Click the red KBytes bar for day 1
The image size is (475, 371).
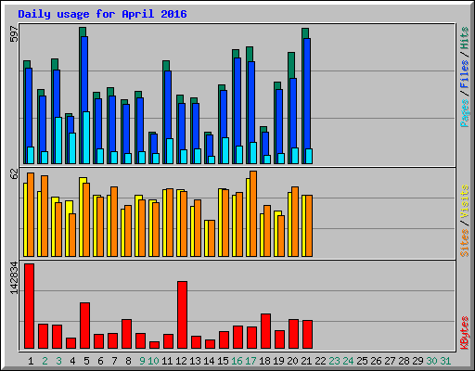pyautogui.click(x=29, y=306)
